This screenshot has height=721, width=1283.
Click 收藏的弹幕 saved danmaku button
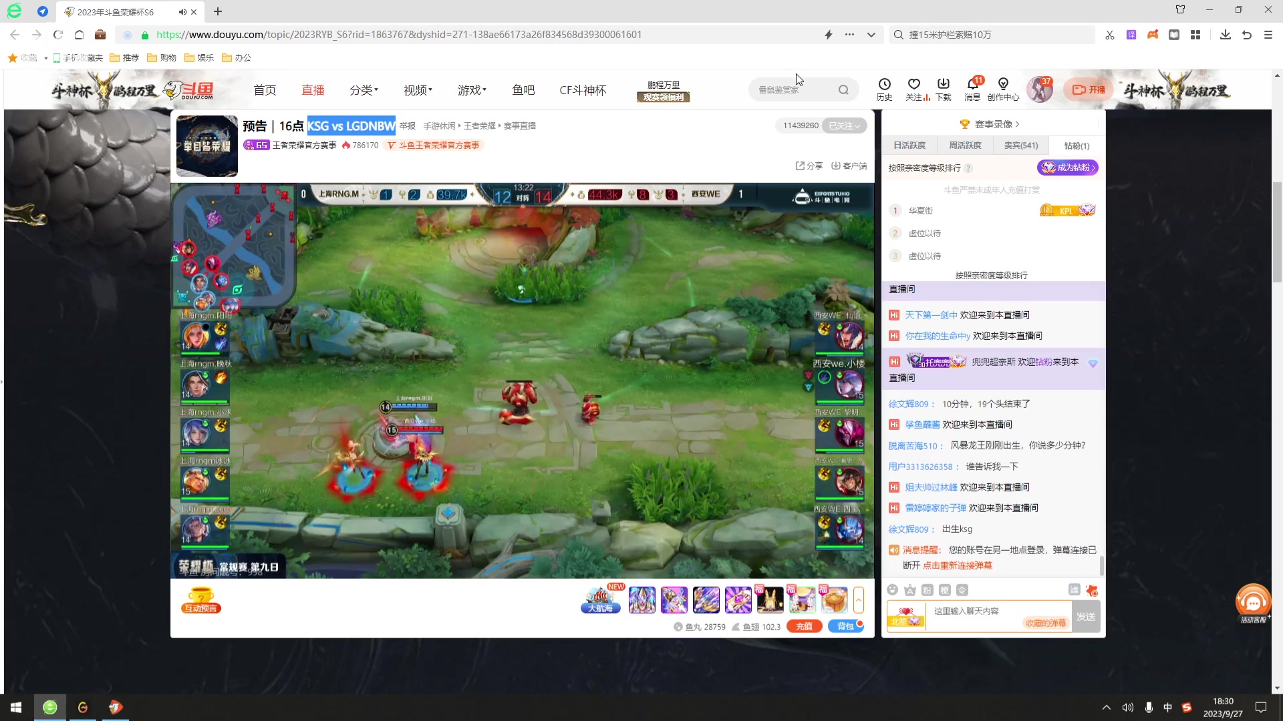(x=1046, y=622)
